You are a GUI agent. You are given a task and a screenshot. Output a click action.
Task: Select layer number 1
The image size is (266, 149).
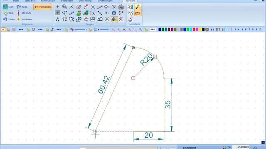228,29
